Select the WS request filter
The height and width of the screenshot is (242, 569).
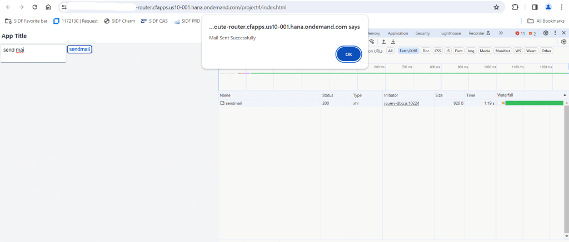click(x=518, y=51)
